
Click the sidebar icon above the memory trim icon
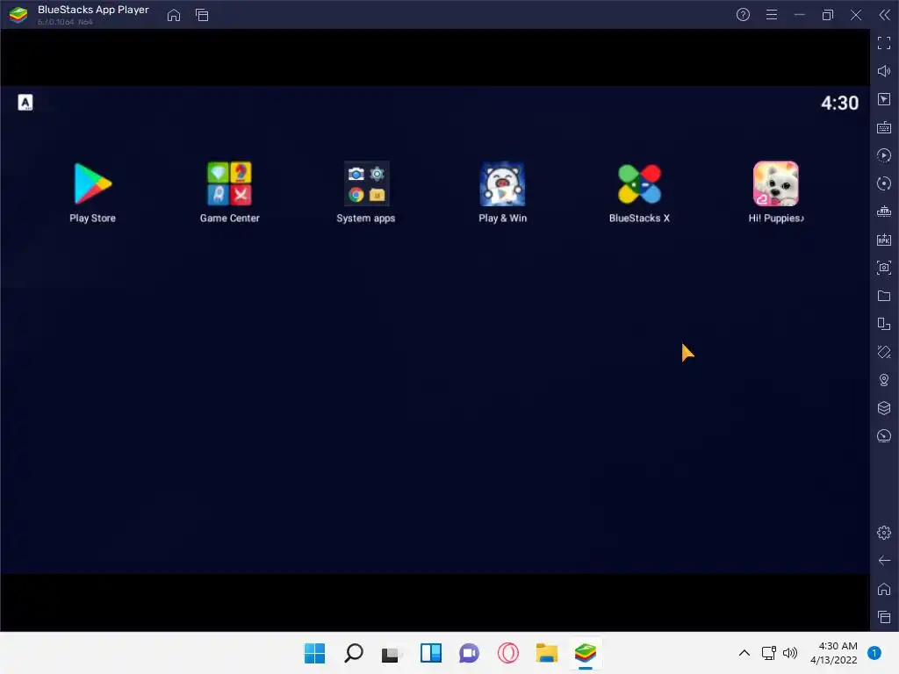[x=884, y=183]
